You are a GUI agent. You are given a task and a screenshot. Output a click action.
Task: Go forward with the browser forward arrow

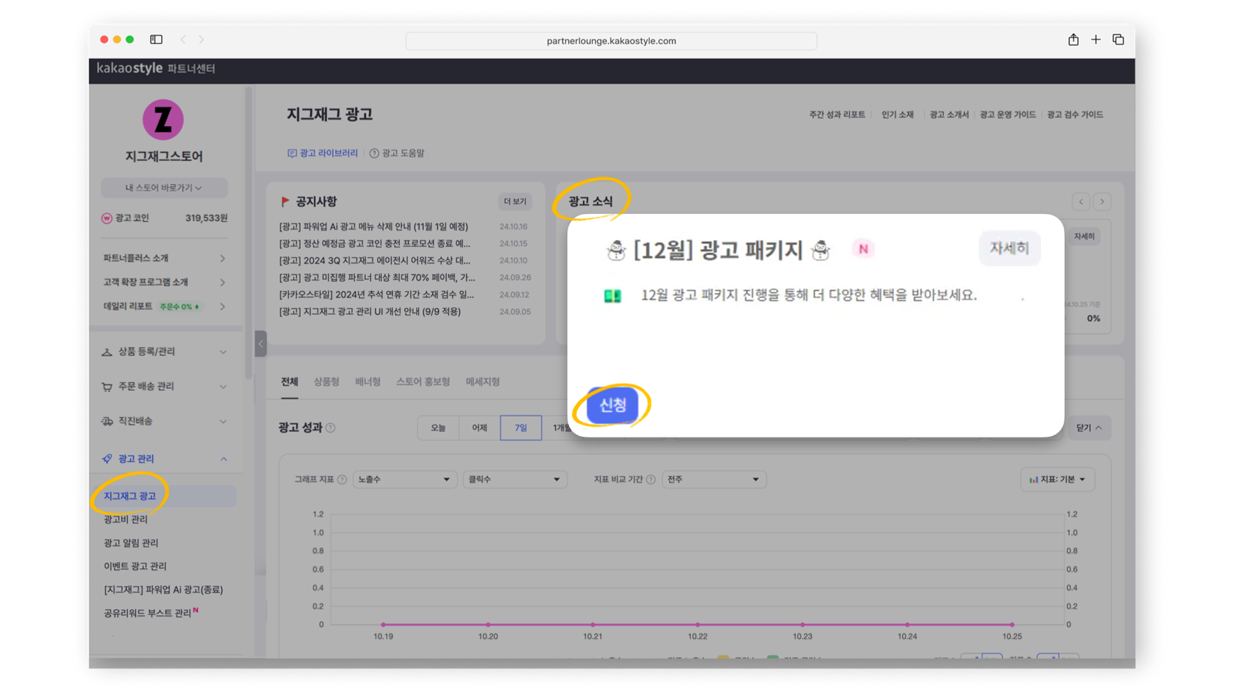click(201, 40)
